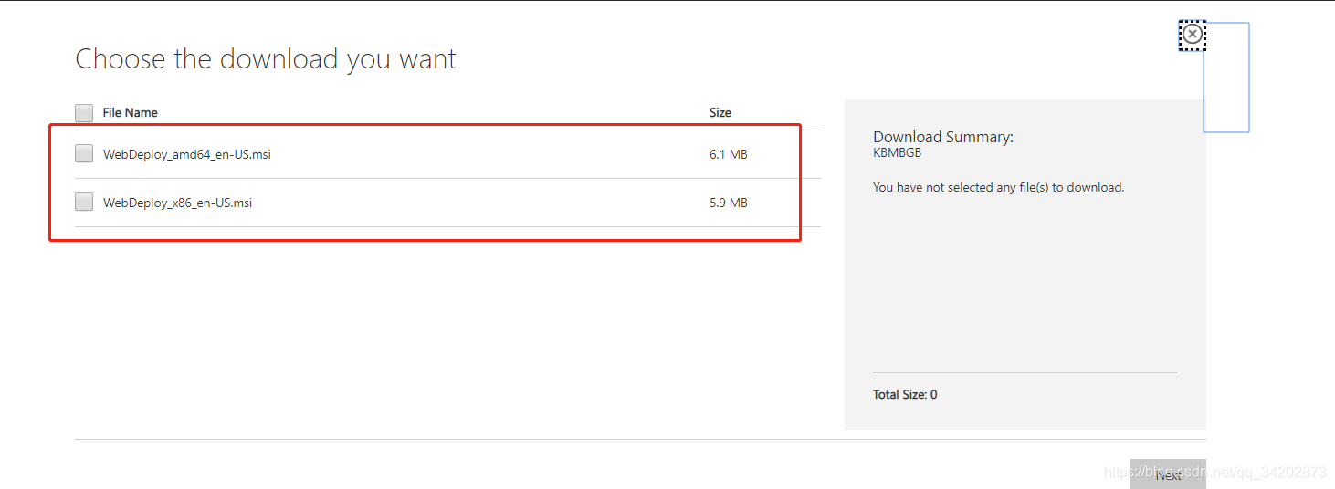1335x489 pixels.
Task: Click the File Name column header
Action: click(x=131, y=113)
